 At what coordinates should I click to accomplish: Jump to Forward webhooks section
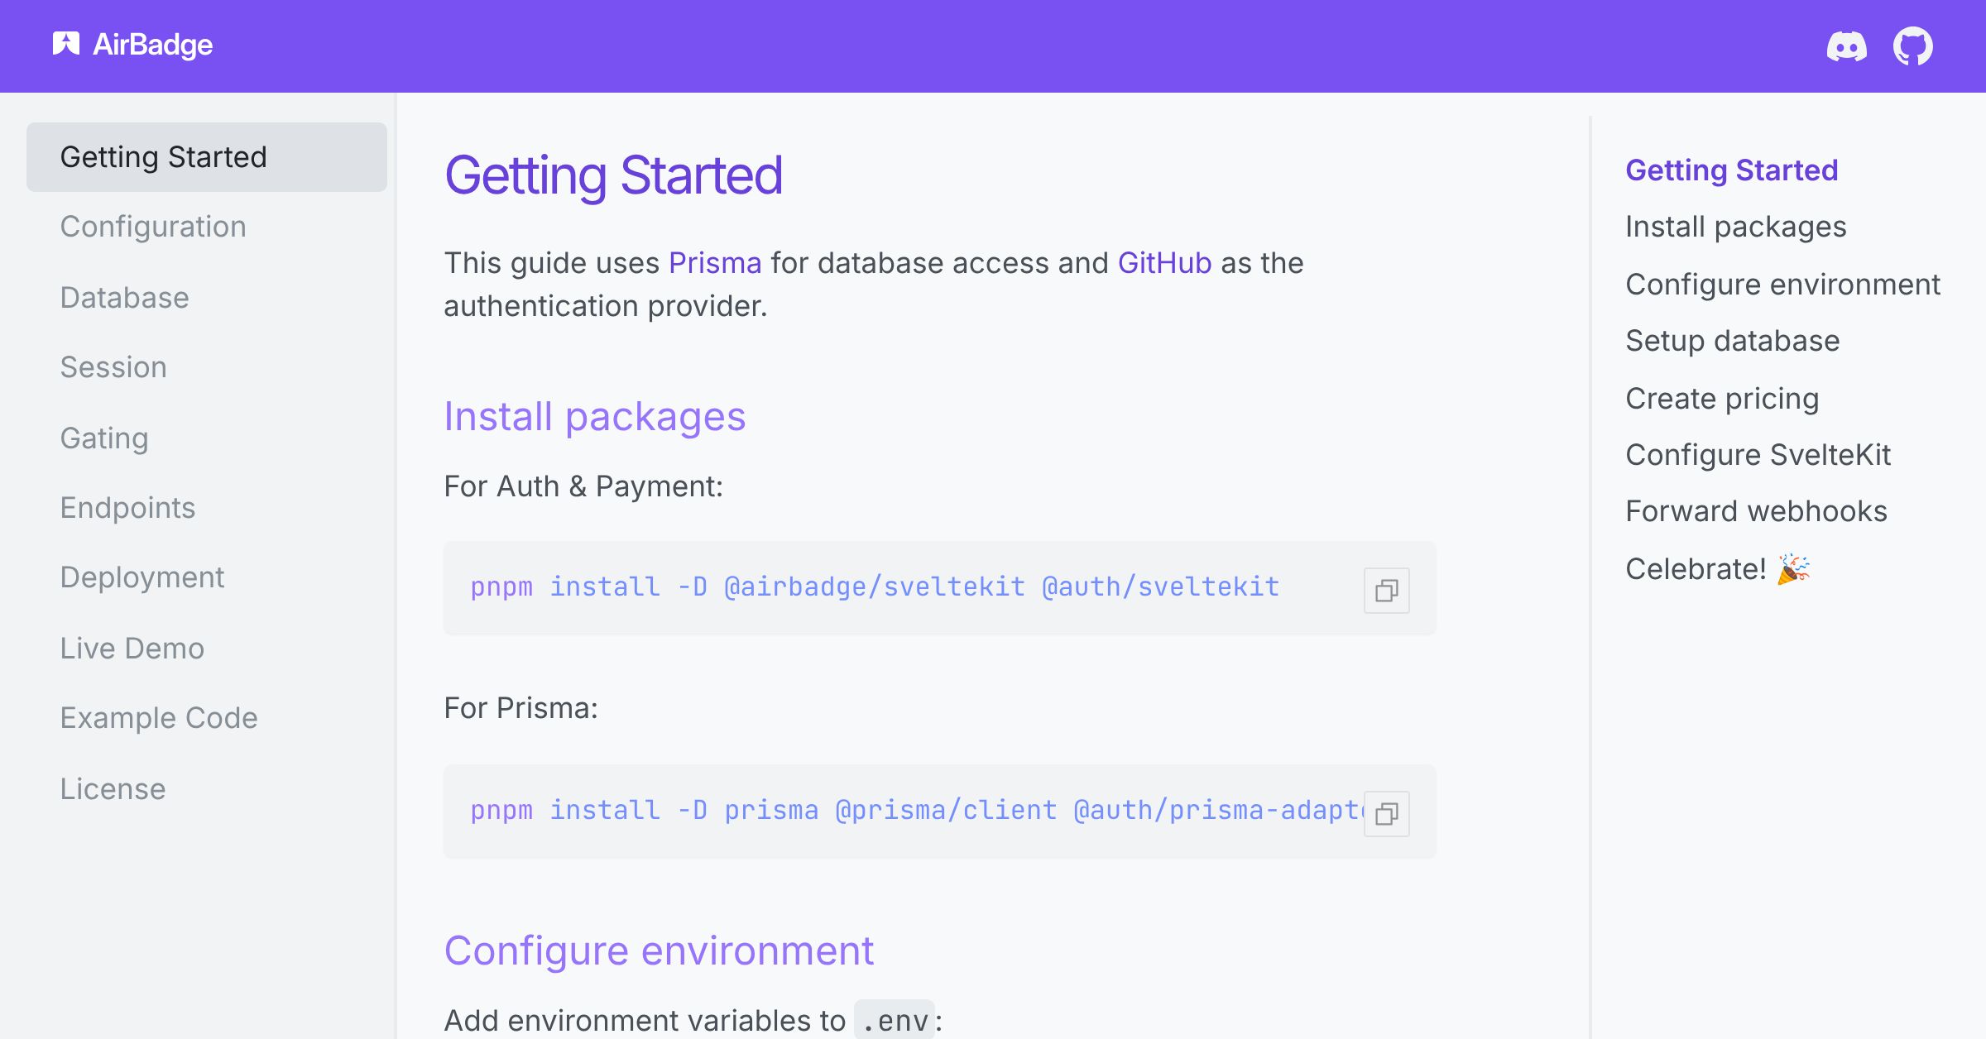pos(1756,511)
